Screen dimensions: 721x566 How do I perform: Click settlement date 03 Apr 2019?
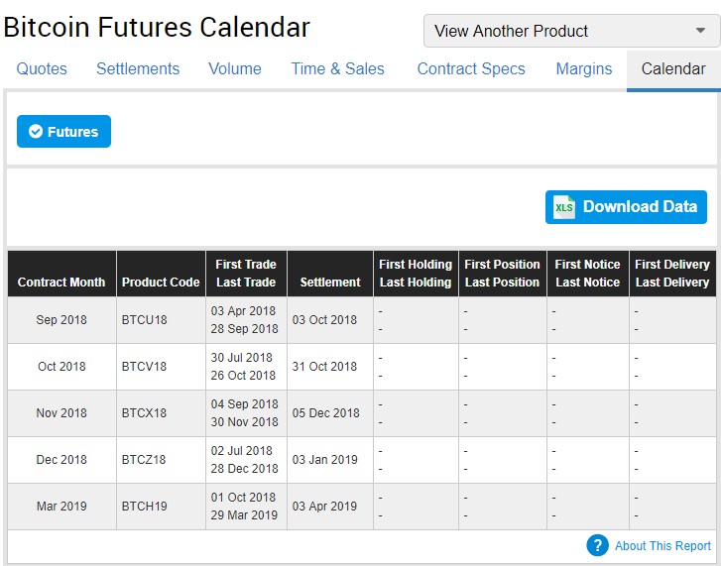[x=324, y=507]
